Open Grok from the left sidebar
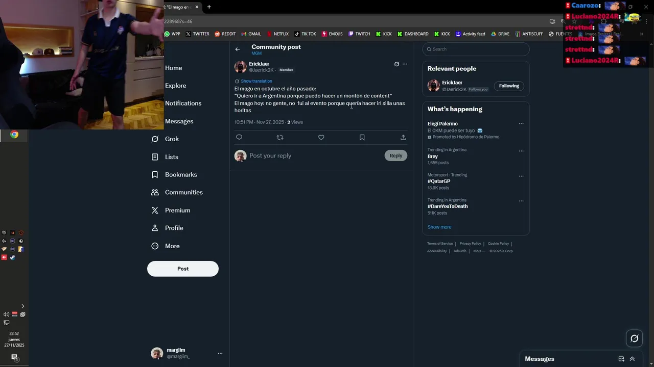 (x=165, y=139)
